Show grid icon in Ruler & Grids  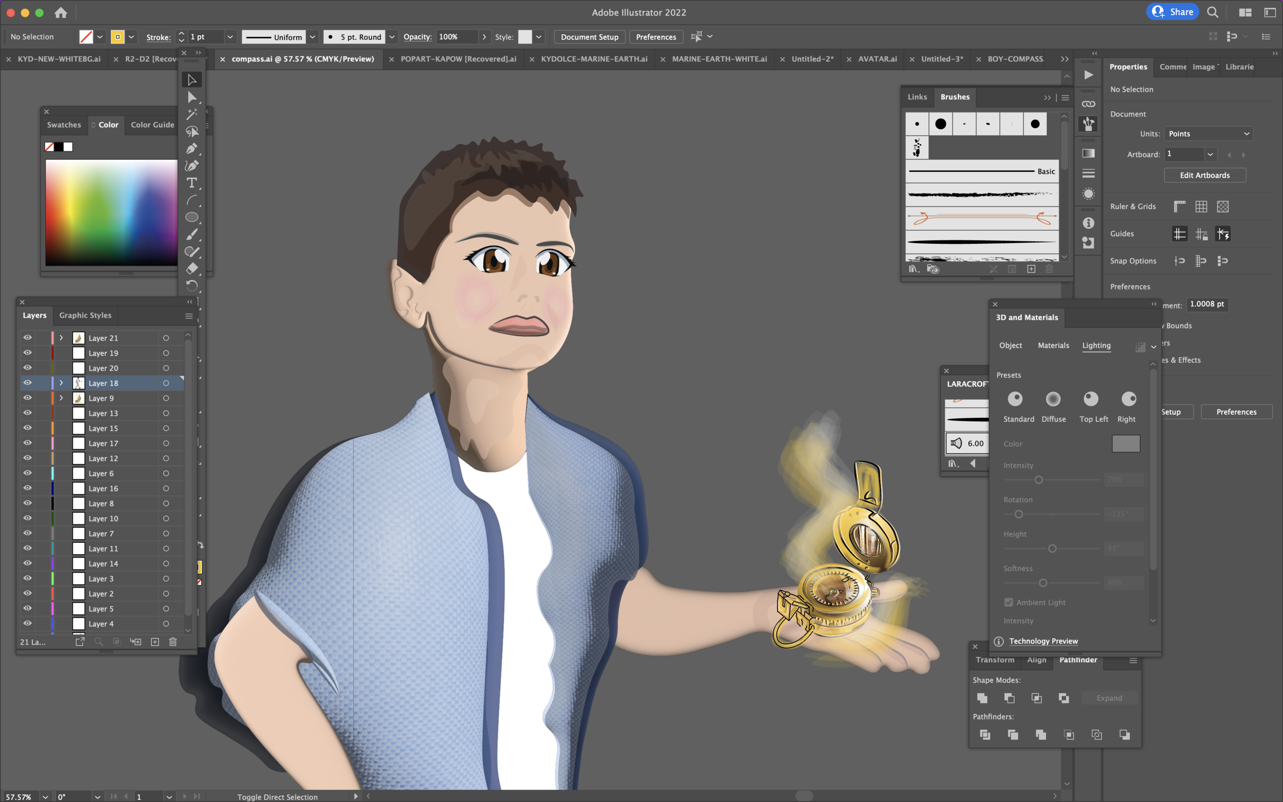(x=1201, y=207)
